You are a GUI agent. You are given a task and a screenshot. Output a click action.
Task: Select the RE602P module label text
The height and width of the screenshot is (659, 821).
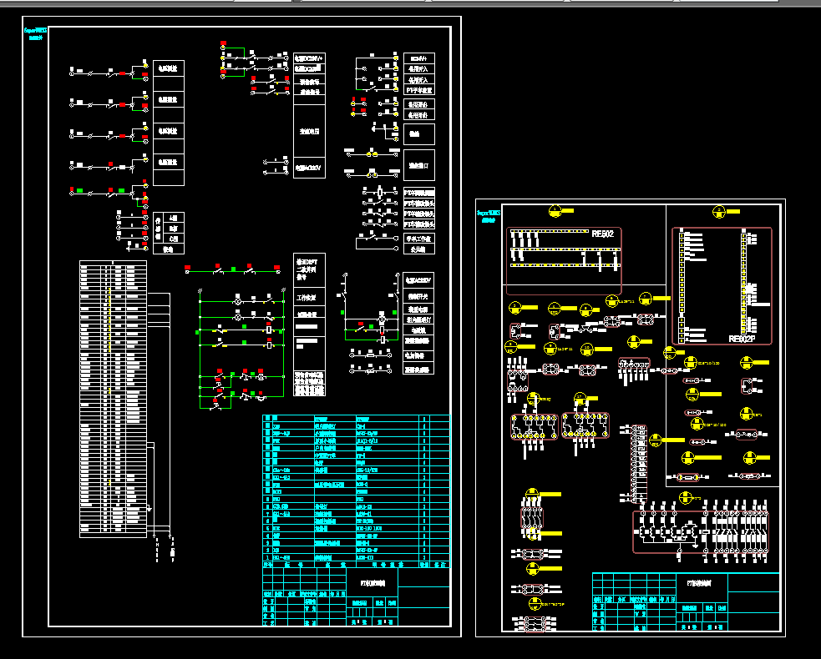742,339
